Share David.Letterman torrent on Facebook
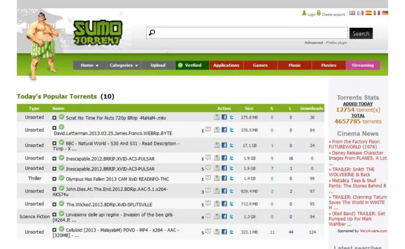 (x=224, y=130)
